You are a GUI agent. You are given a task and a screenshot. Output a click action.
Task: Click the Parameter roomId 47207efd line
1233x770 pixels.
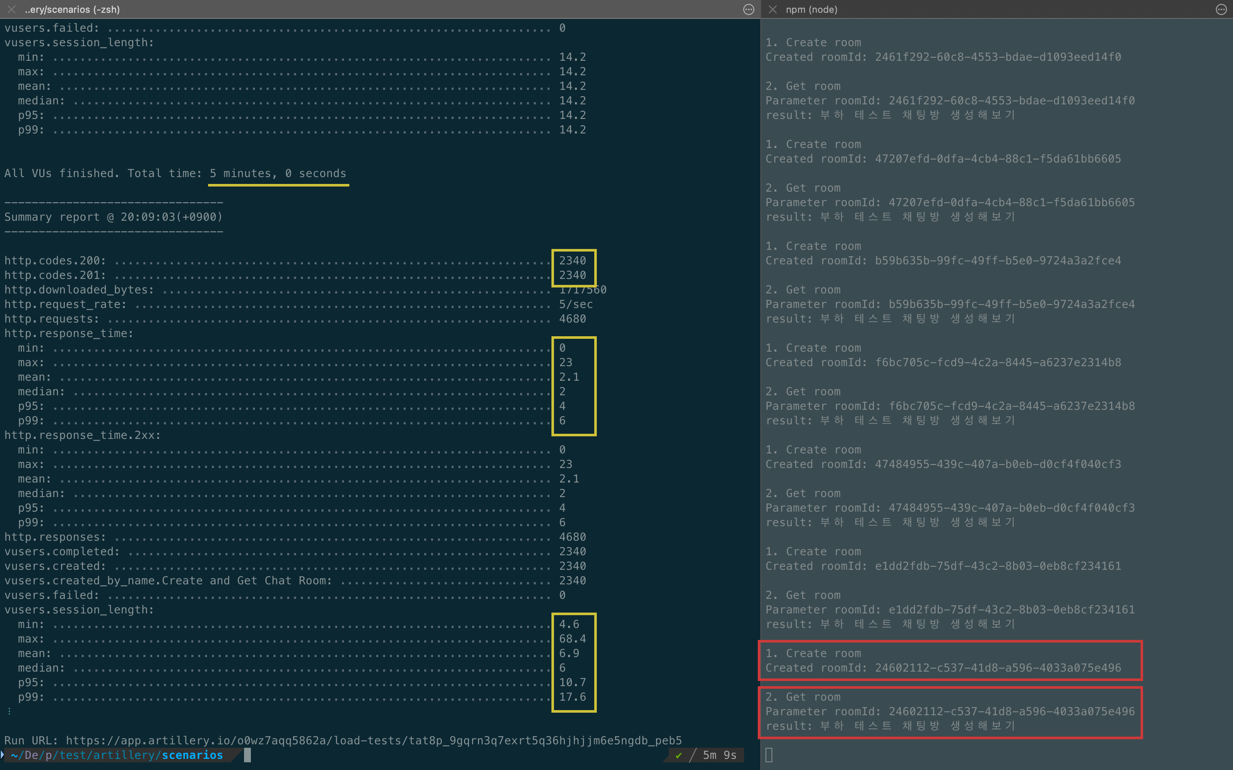pos(950,202)
